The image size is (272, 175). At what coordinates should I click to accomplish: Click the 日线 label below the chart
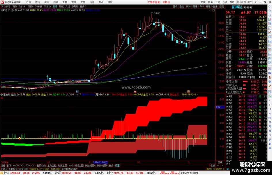pyautogui.click(x=220, y=162)
